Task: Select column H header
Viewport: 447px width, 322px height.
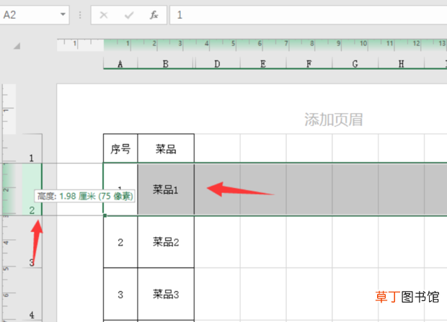Action: tap(401, 63)
